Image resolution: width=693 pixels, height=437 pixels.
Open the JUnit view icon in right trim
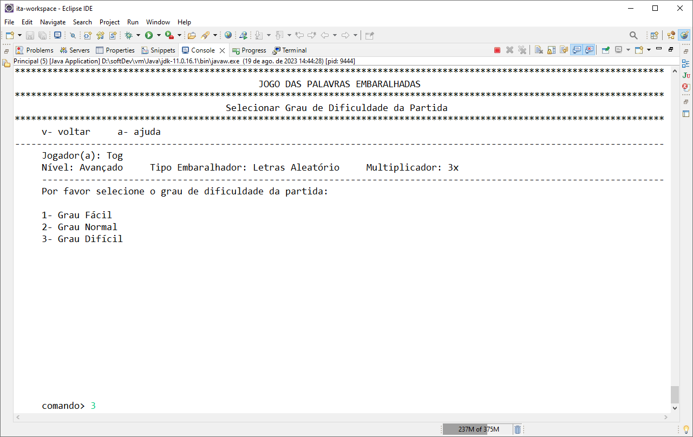(x=686, y=75)
